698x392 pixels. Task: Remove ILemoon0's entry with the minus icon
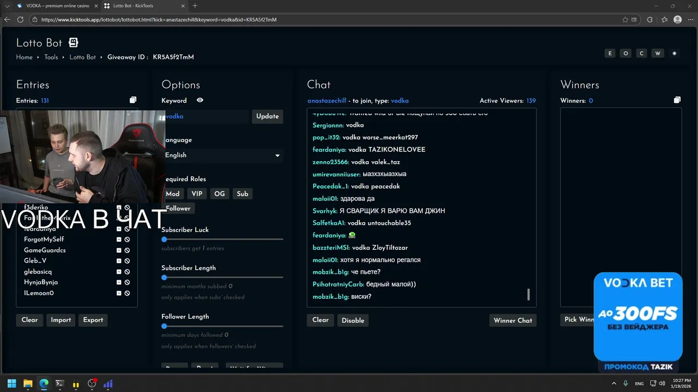point(119,293)
